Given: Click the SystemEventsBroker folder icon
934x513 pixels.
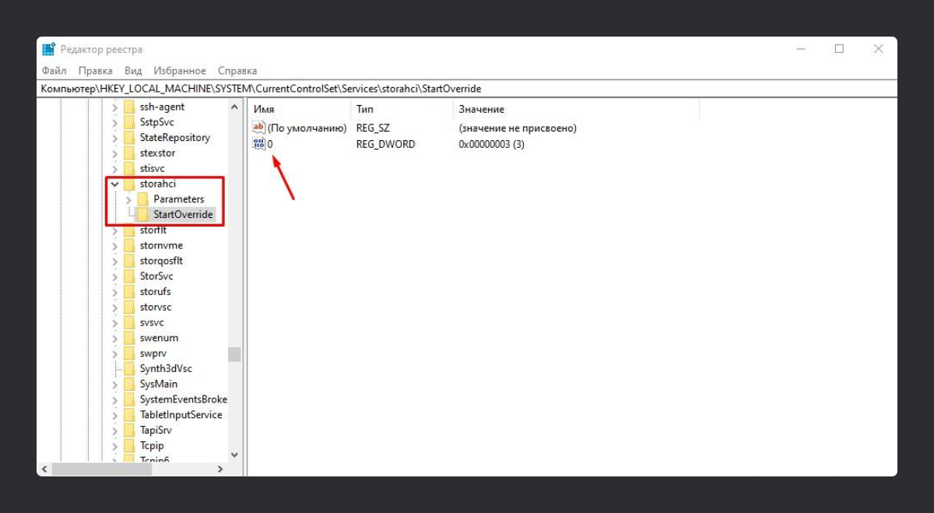Looking at the screenshot, I should click(129, 399).
